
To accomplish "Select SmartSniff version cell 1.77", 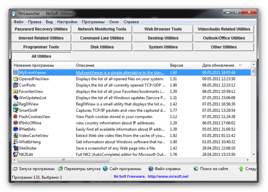I will (x=173, y=110).
